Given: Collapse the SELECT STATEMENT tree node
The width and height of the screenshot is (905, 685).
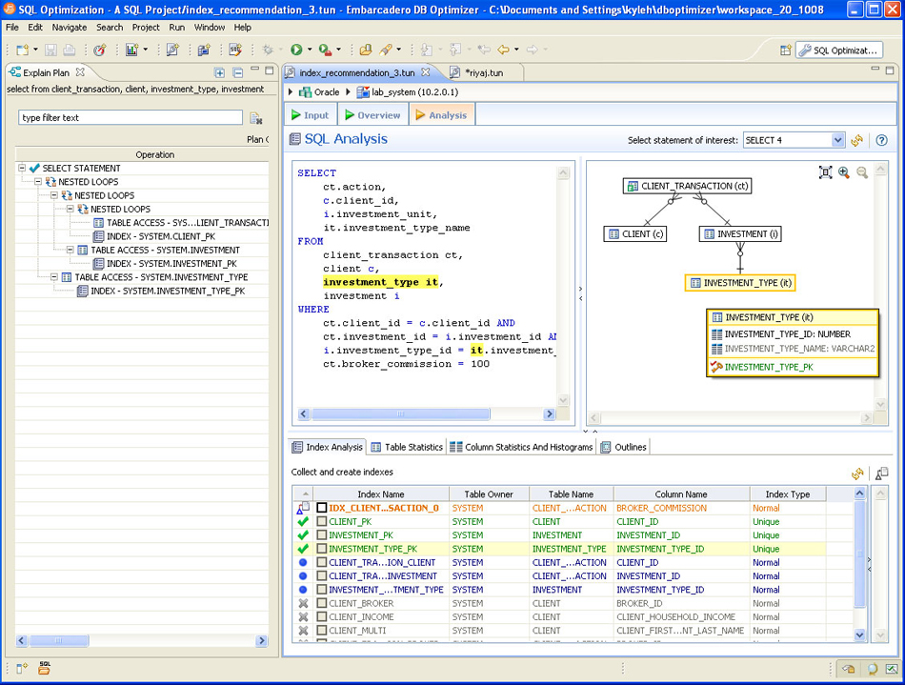Looking at the screenshot, I should tap(22, 169).
